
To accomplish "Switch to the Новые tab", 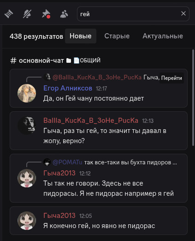I will [81, 36].
